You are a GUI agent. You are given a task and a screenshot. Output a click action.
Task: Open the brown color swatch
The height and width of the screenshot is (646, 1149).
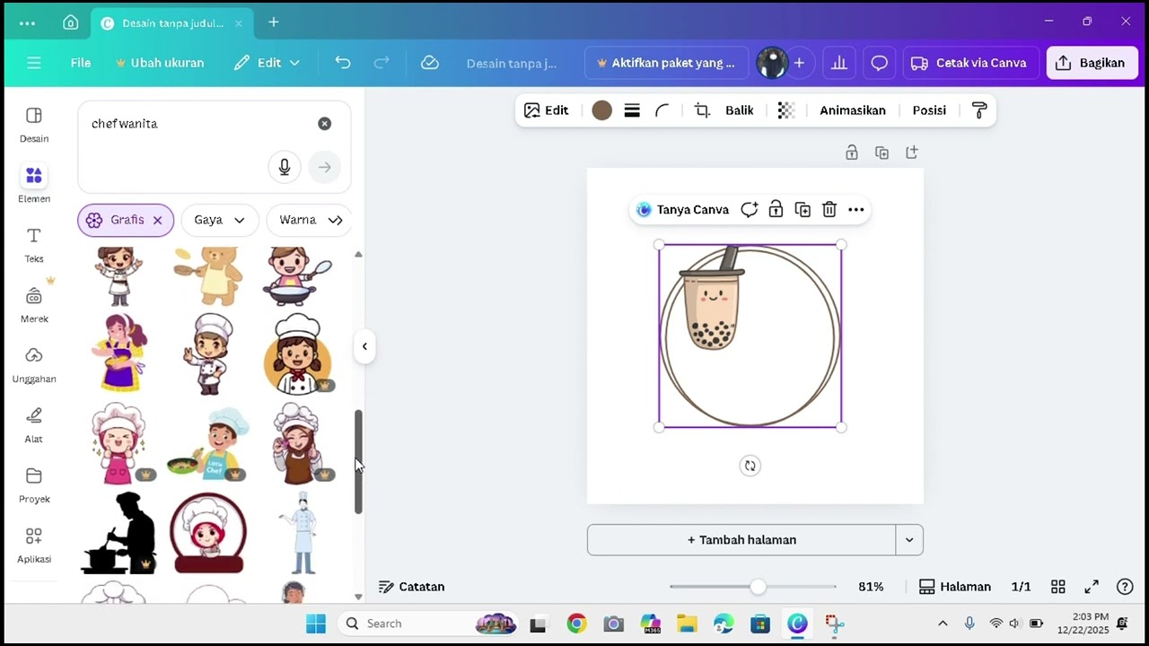602,110
